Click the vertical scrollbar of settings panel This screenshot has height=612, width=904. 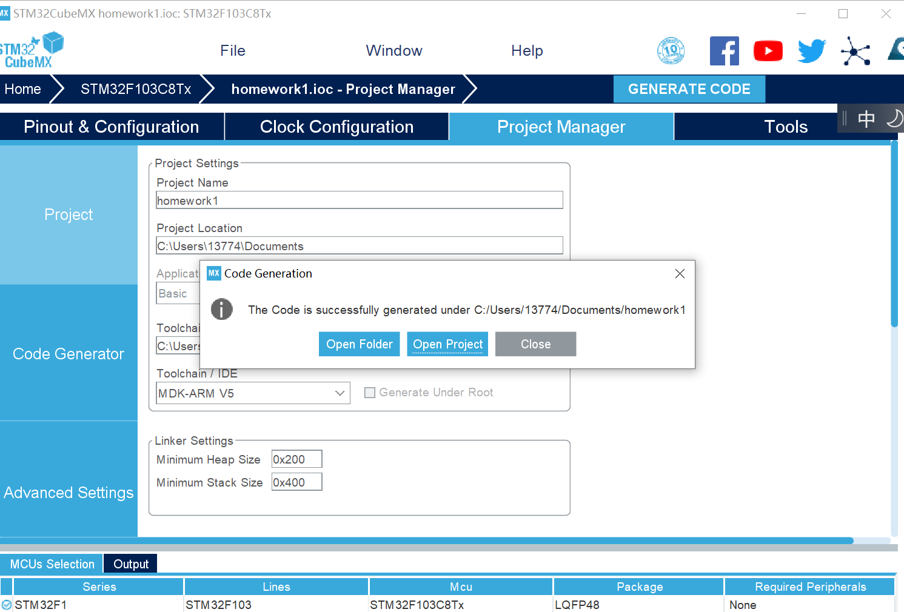[x=894, y=234]
